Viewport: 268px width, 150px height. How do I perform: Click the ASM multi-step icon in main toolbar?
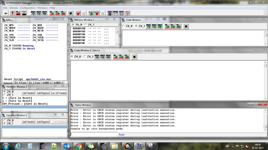tap(39, 13)
